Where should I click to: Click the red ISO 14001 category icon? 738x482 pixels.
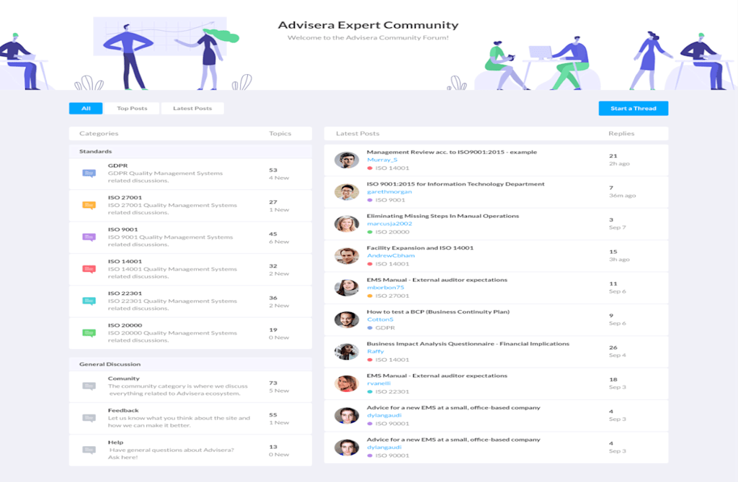pos(89,269)
